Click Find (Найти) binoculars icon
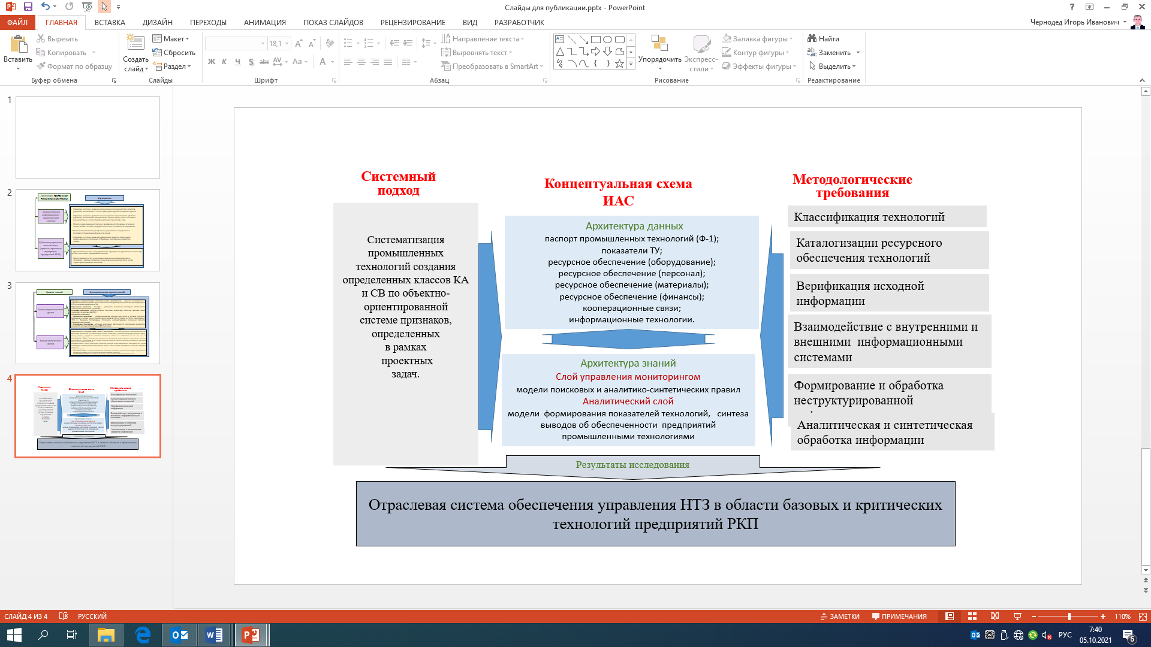Viewport: 1151px width, 647px height. coord(812,39)
